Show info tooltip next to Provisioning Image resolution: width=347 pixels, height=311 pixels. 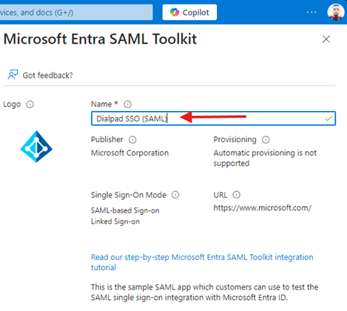coord(266,140)
